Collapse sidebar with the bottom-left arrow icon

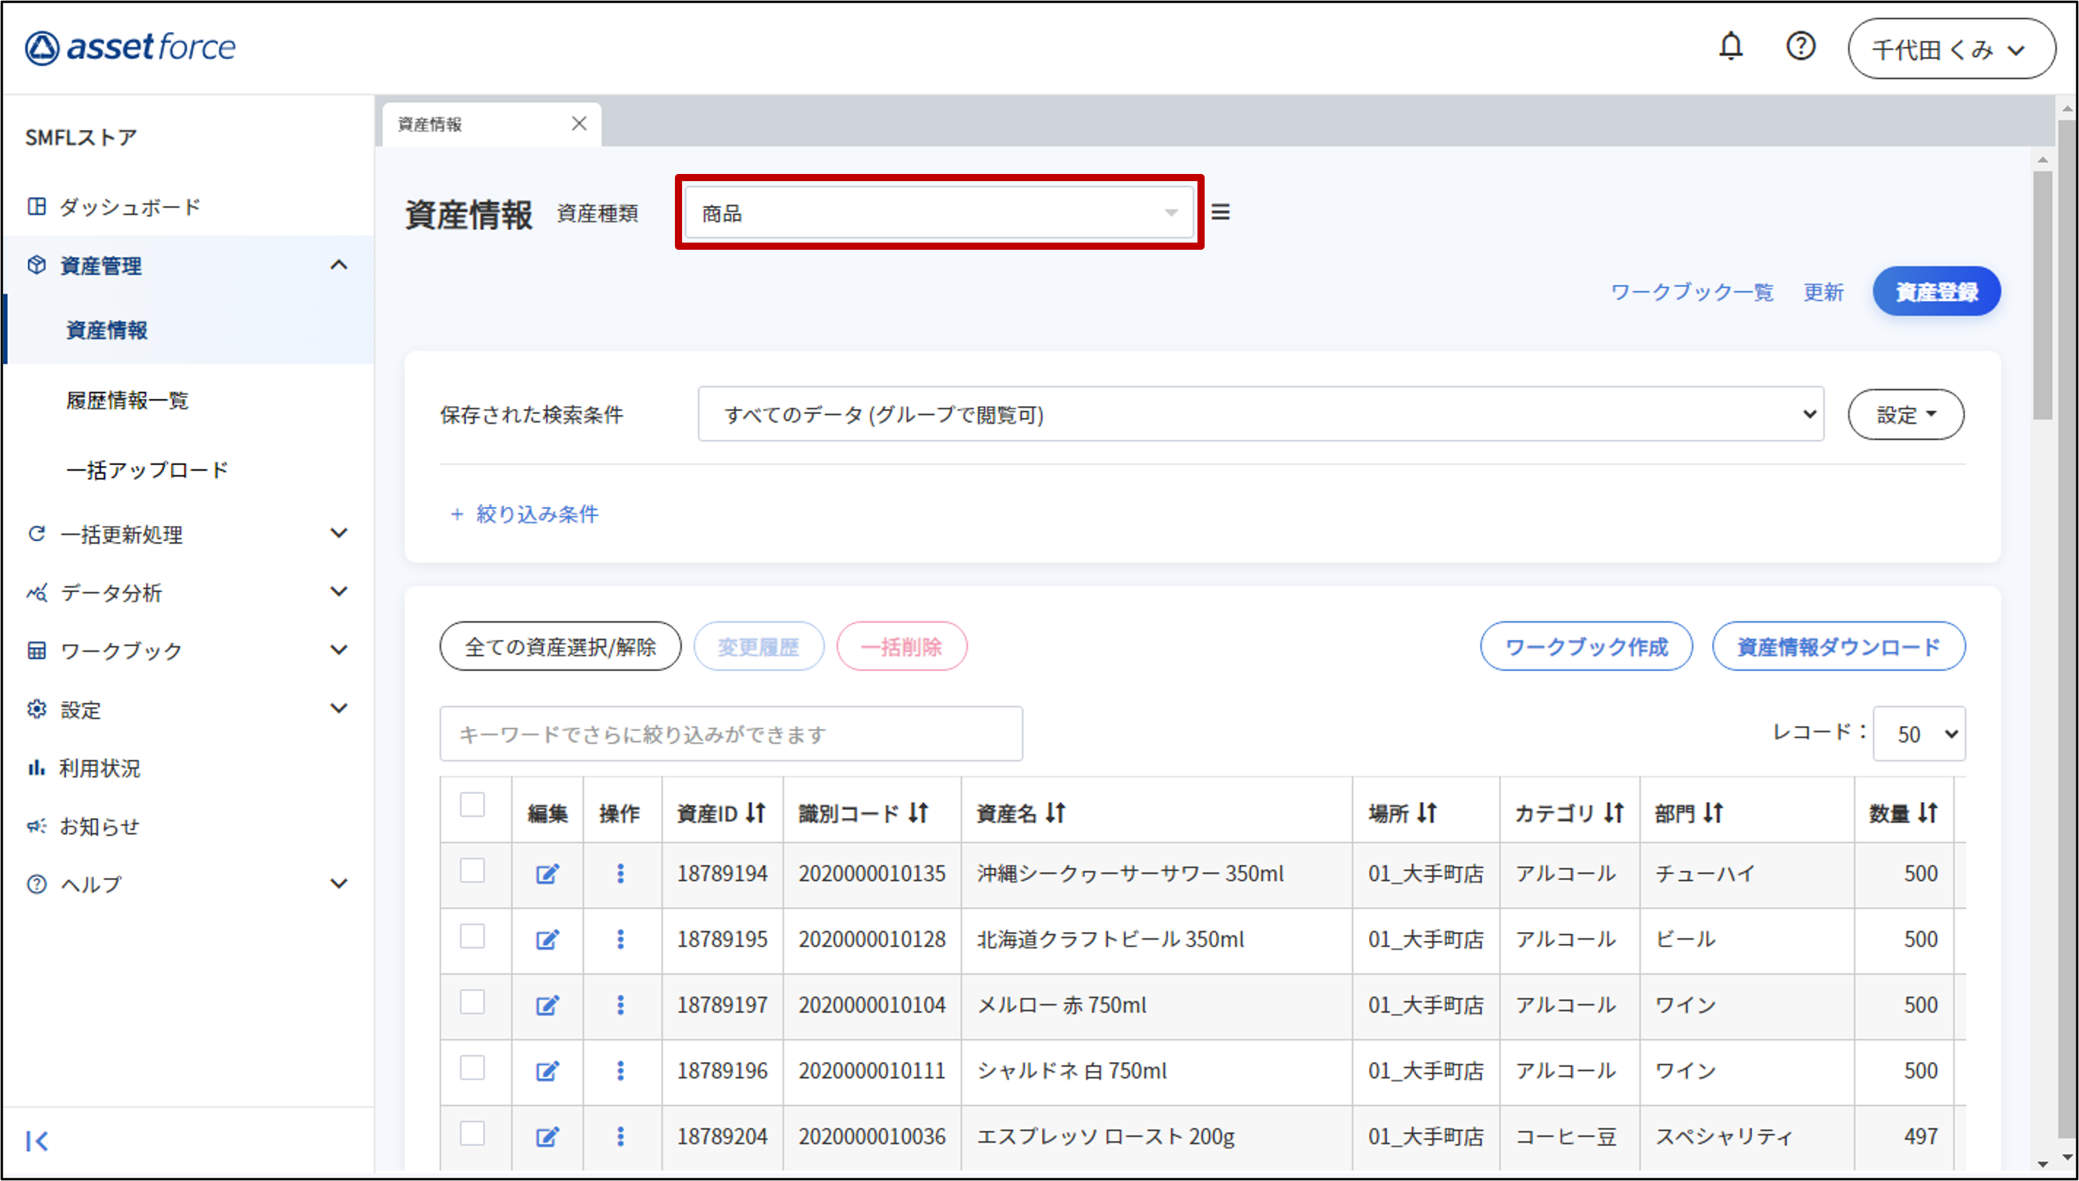[x=37, y=1140]
